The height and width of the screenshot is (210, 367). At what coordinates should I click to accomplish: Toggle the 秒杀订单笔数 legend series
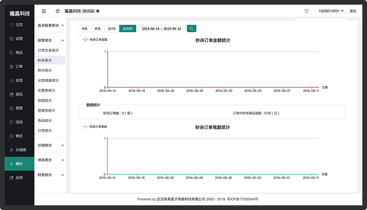point(95,127)
